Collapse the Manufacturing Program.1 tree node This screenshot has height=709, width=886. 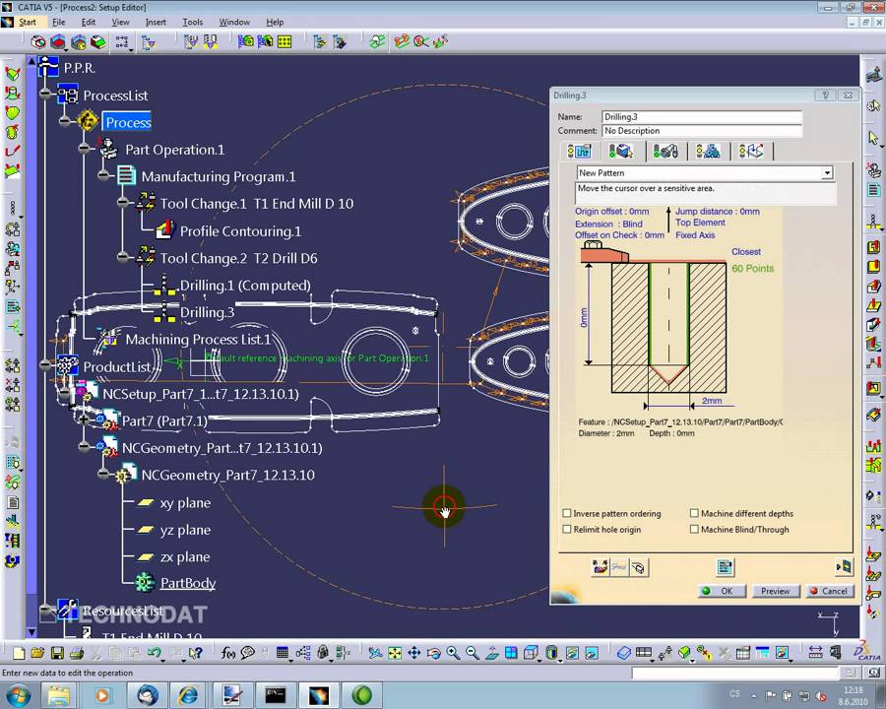[103, 176]
